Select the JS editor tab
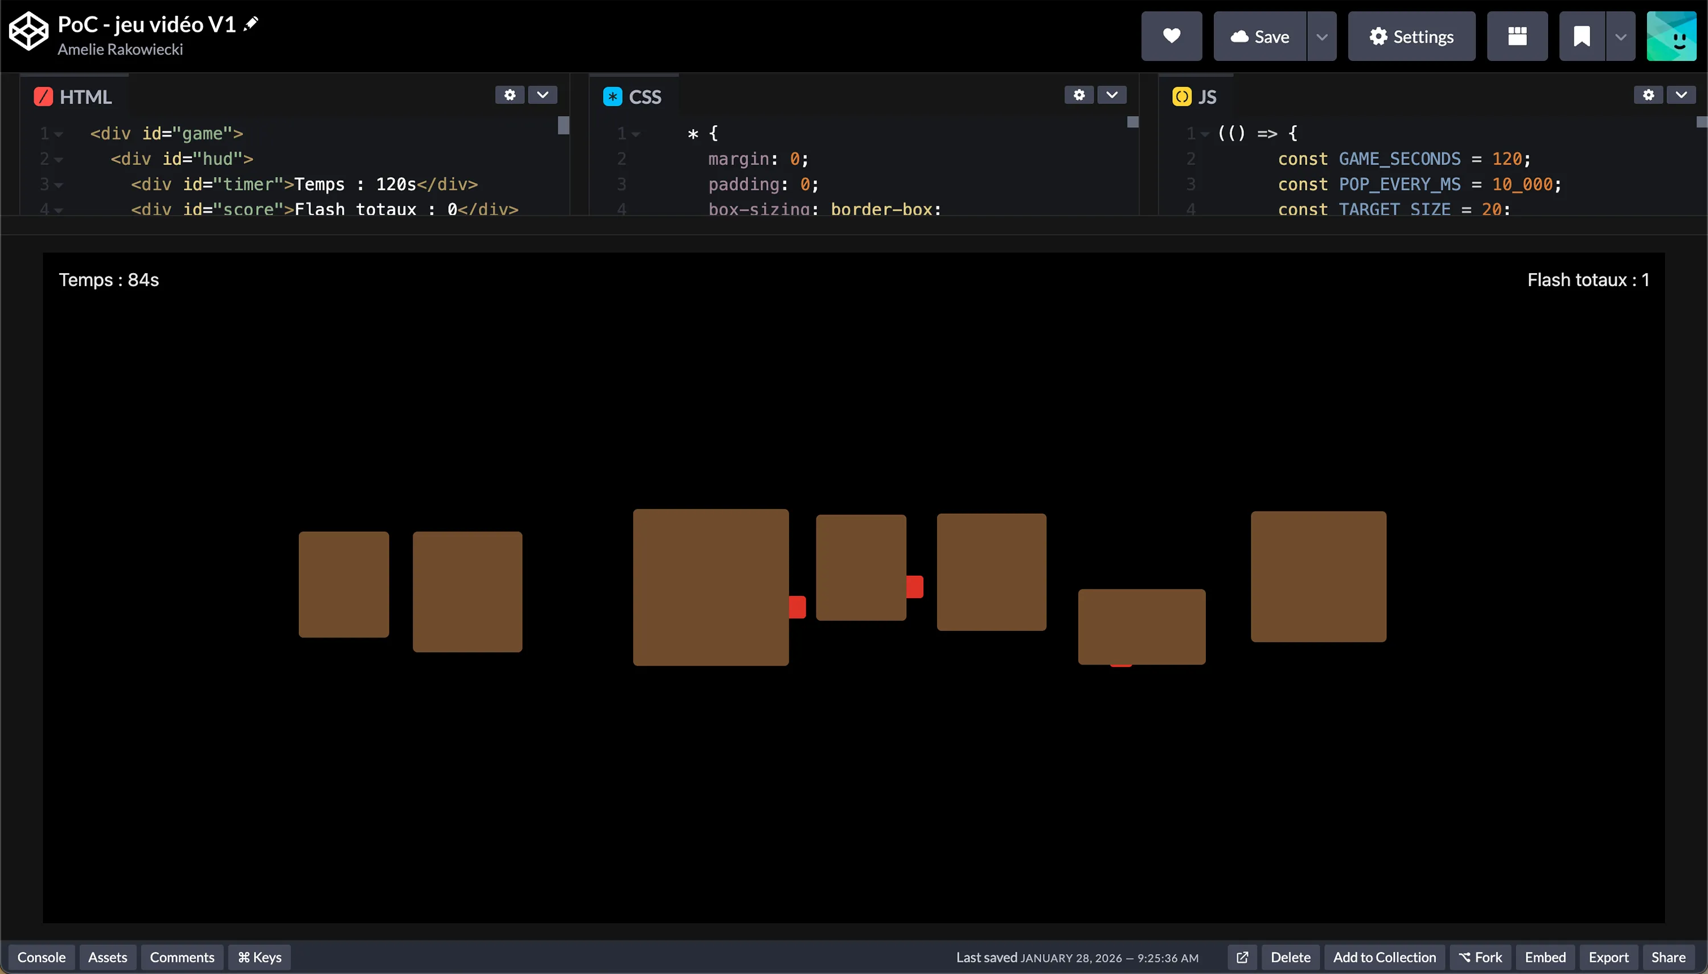 click(x=1196, y=97)
